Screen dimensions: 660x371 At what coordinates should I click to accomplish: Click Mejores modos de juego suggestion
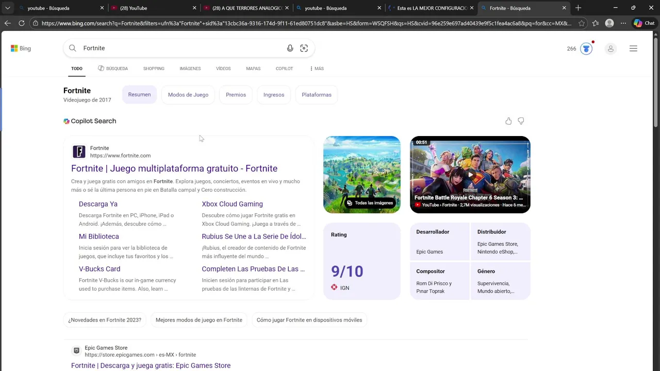[x=199, y=320]
